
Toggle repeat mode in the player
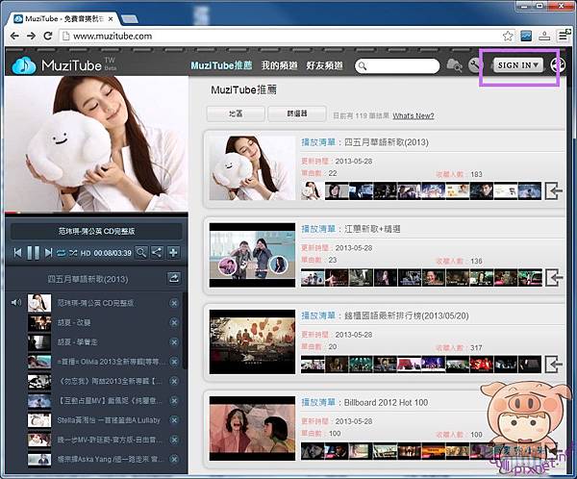pos(61,253)
